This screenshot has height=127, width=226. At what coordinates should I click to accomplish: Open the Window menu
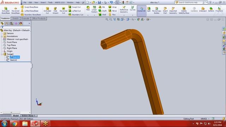click(x=70, y=2)
